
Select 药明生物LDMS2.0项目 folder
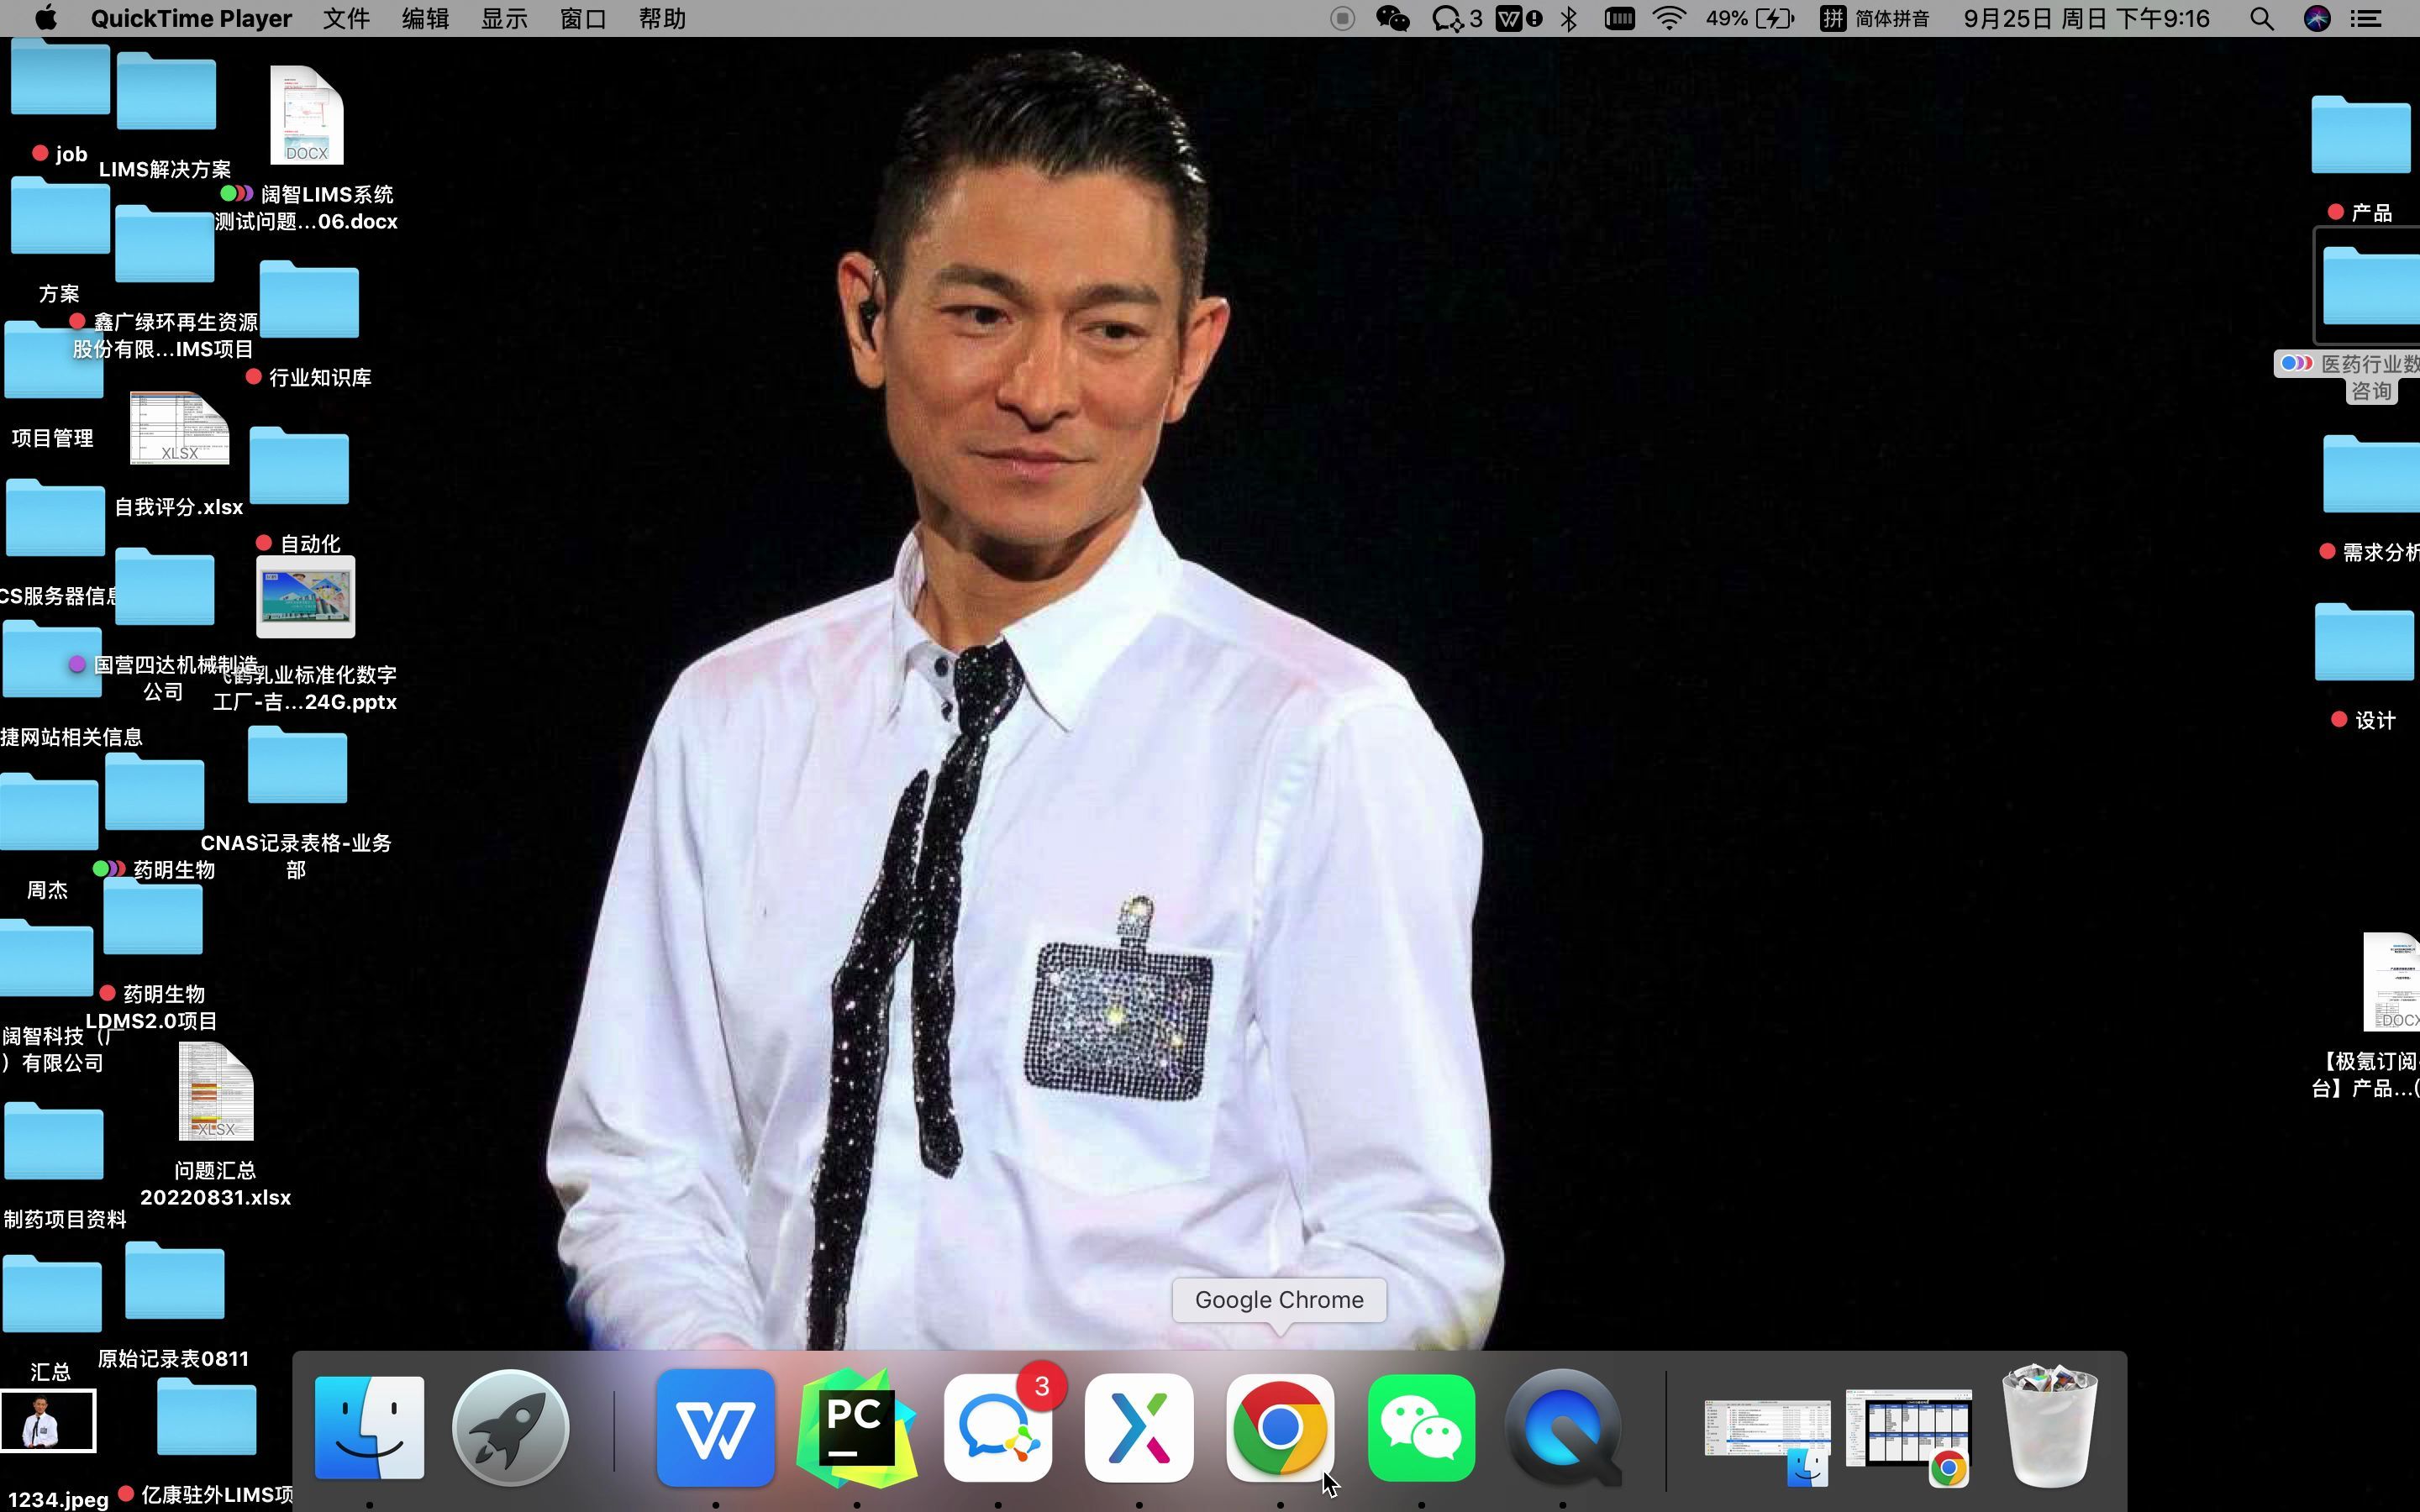pyautogui.click(x=153, y=916)
